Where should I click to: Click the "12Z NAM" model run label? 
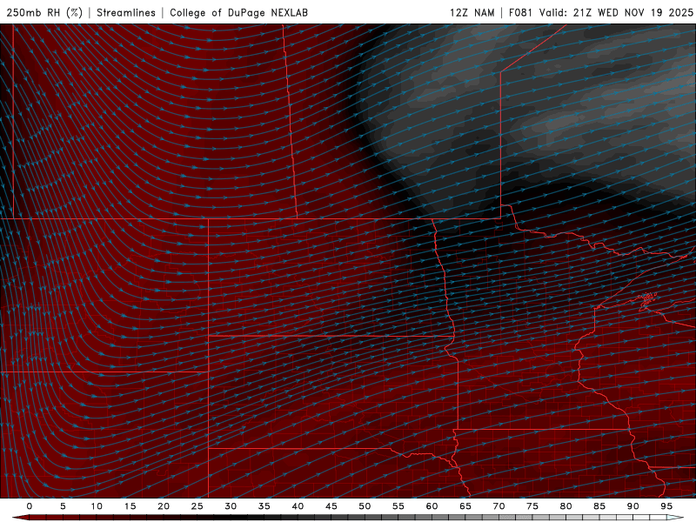point(472,12)
